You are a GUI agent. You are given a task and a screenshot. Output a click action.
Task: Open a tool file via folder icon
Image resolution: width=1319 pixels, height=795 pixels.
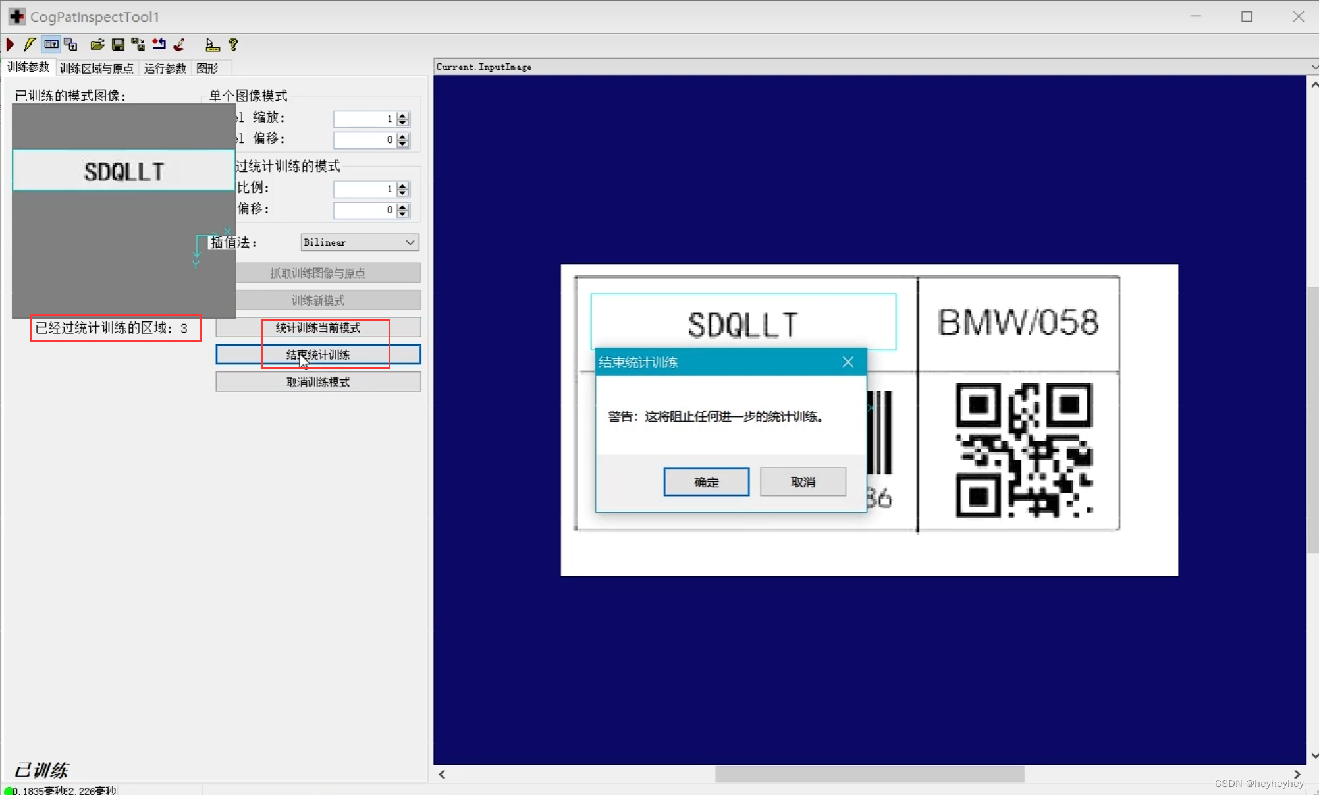tap(97, 44)
